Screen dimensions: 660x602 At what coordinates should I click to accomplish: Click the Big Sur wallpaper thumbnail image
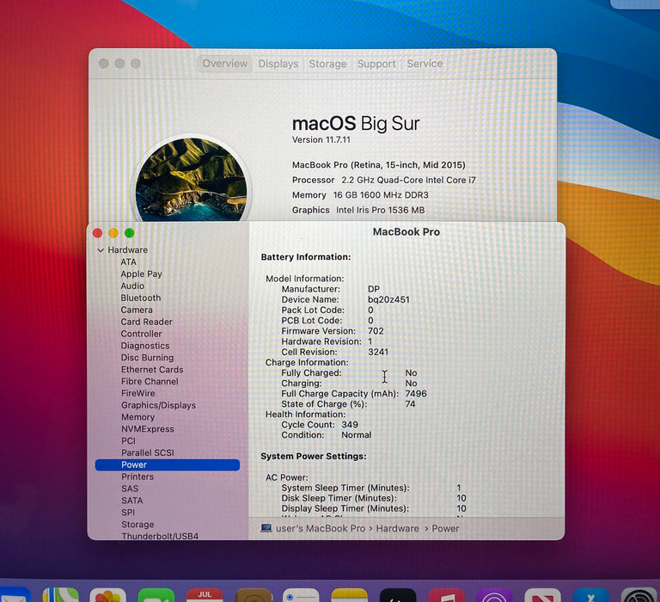coord(191,180)
